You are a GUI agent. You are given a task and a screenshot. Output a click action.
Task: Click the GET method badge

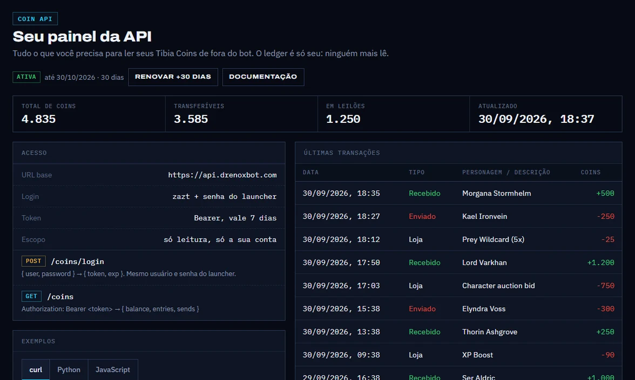click(31, 296)
